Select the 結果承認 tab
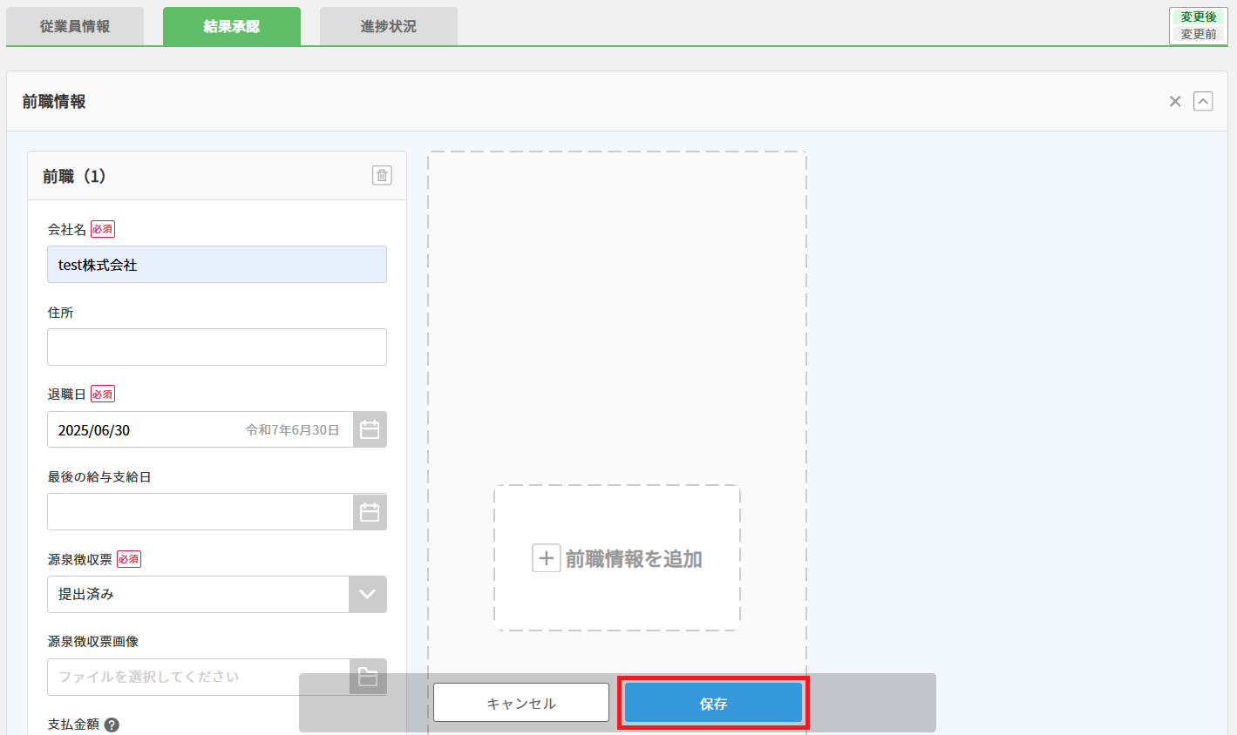The image size is (1237, 735). (231, 26)
